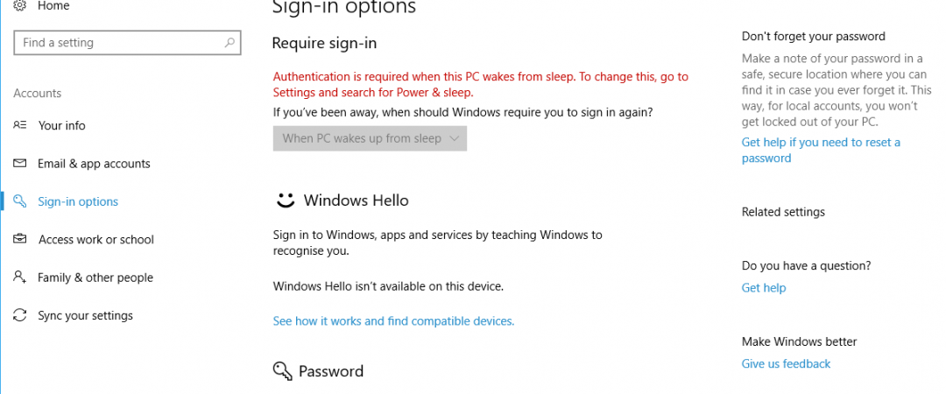The height and width of the screenshot is (394, 946).
Task: Open the Give us feedback link
Action: [786, 363]
